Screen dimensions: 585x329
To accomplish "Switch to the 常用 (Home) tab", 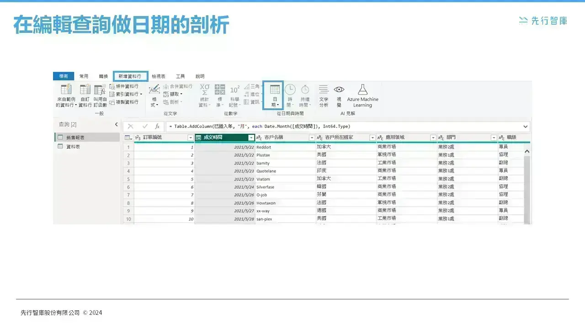I will [84, 76].
